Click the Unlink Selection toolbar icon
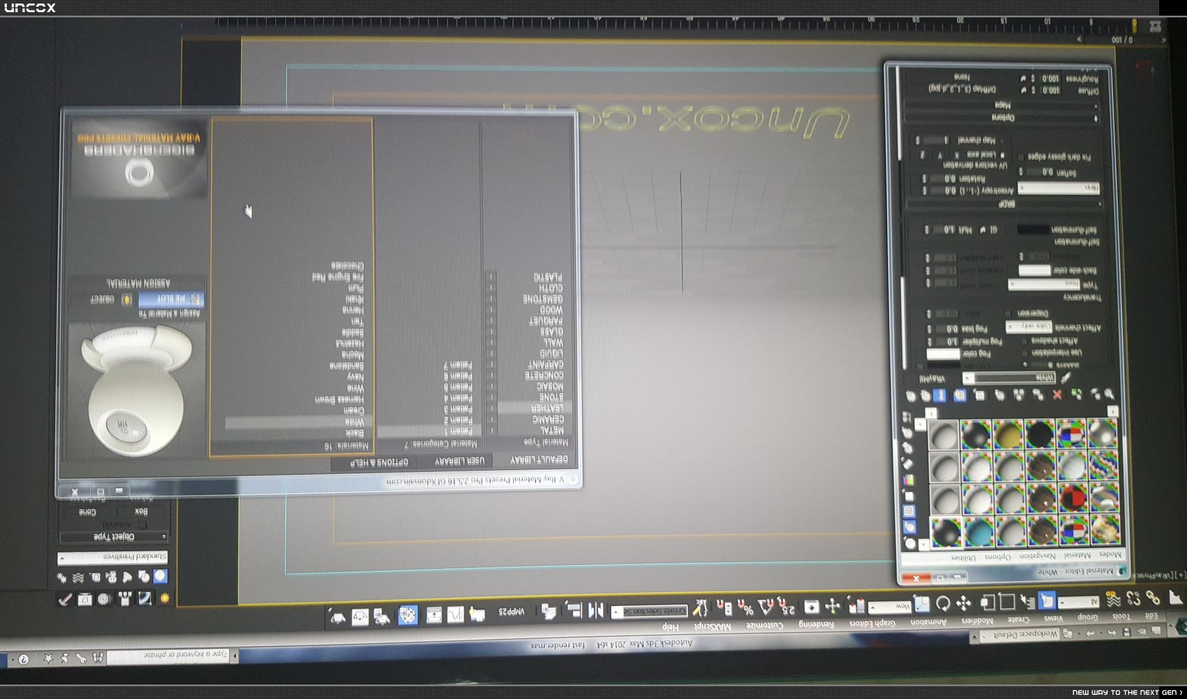This screenshot has height=699, width=1187. (1133, 599)
